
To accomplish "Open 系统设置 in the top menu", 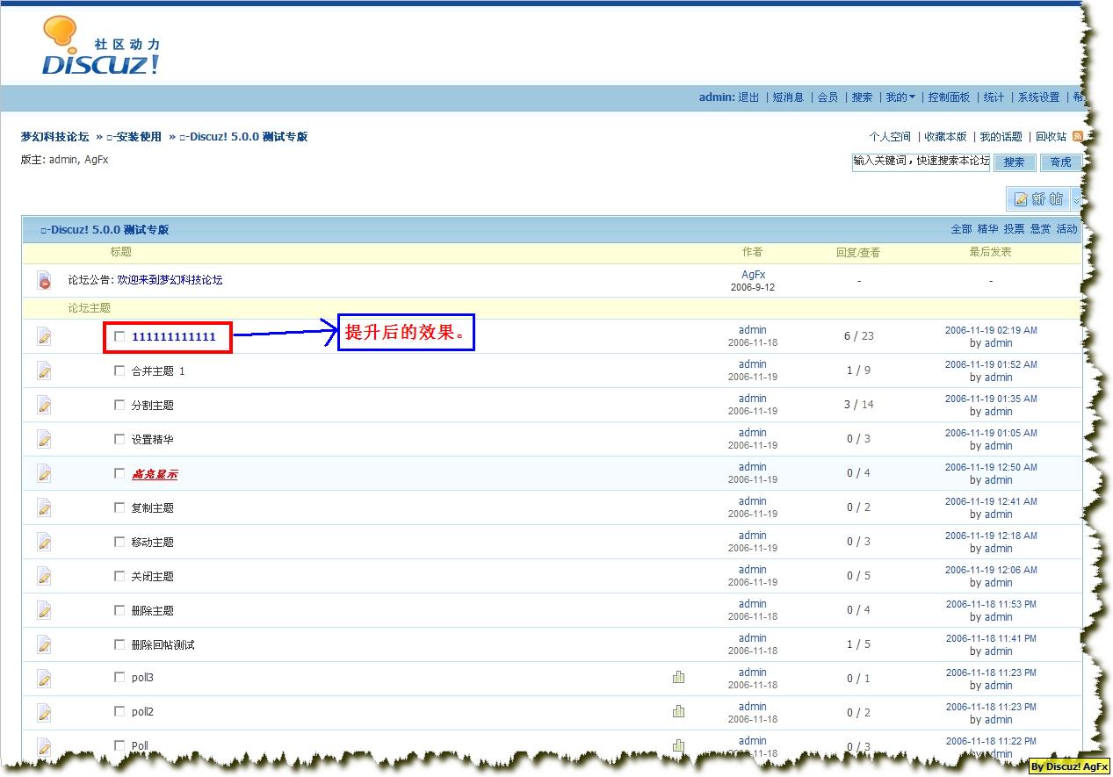I will click(1038, 97).
